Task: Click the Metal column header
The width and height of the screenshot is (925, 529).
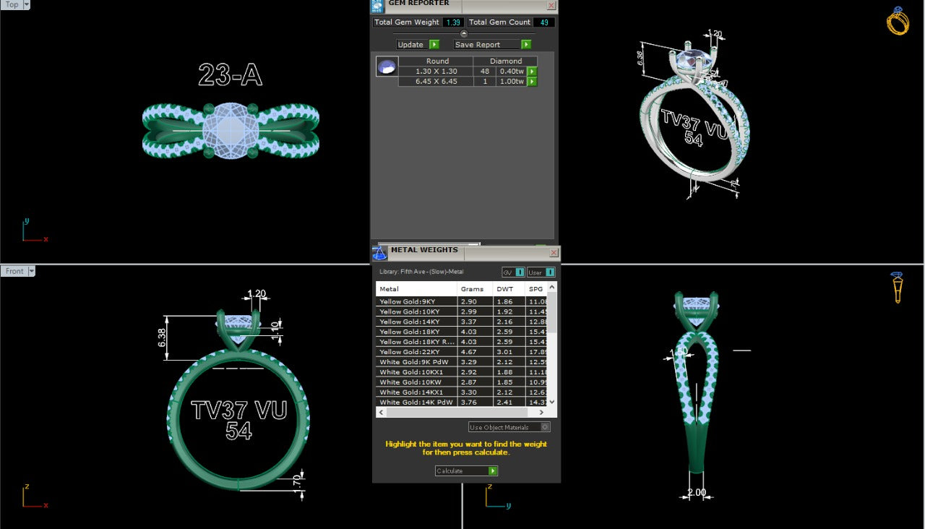Action: [417, 289]
